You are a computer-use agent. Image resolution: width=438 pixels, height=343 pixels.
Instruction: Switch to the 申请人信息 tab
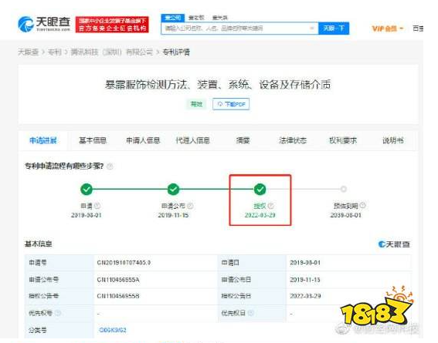tap(143, 141)
